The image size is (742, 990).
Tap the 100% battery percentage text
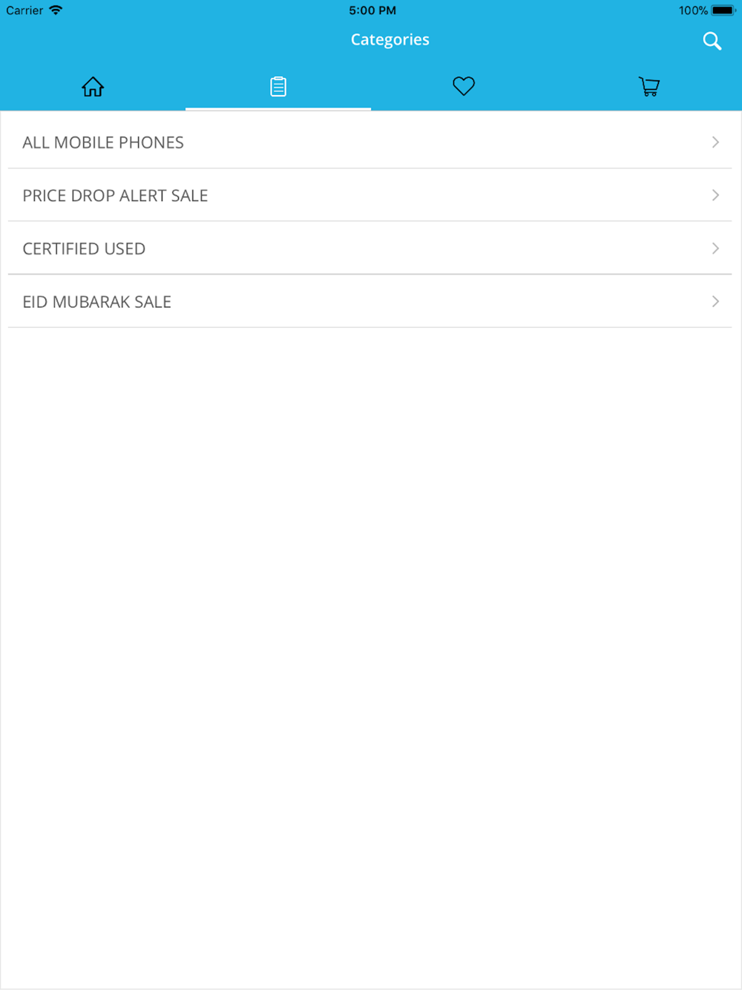[x=693, y=10]
